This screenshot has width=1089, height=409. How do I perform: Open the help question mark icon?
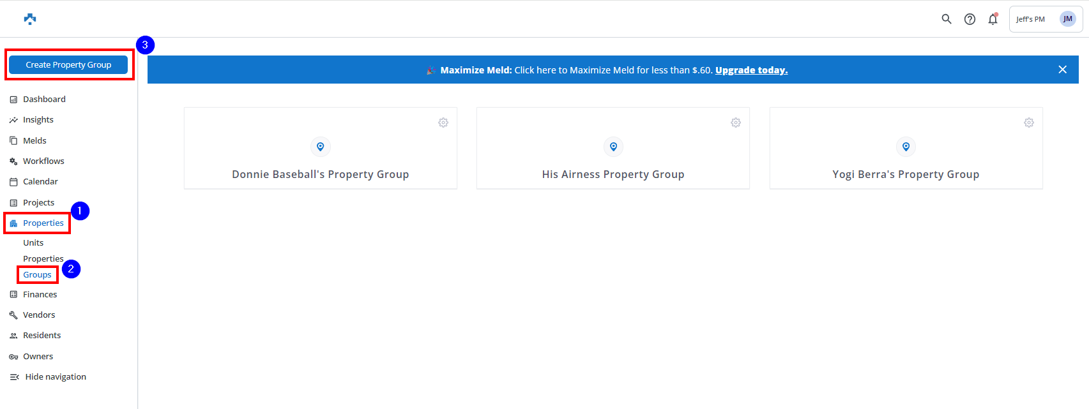point(970,19)
